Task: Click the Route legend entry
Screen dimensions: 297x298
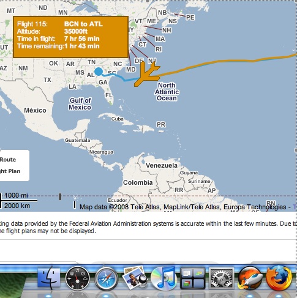Action: click(8, 160)
